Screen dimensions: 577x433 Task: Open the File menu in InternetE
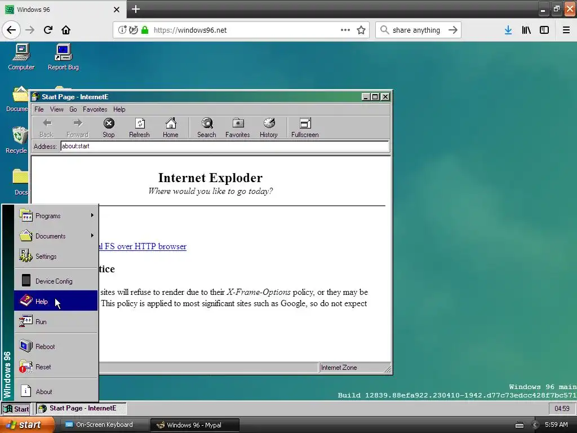(x=39, y=109)
